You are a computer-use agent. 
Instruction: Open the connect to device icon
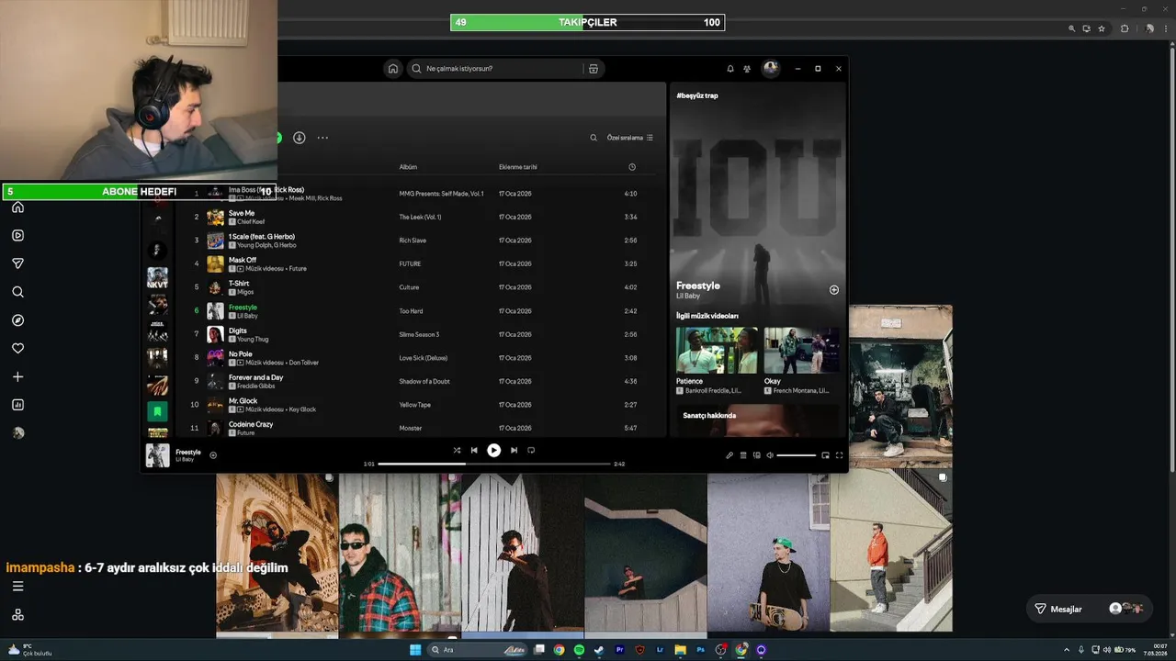click(x=757, y=455)
